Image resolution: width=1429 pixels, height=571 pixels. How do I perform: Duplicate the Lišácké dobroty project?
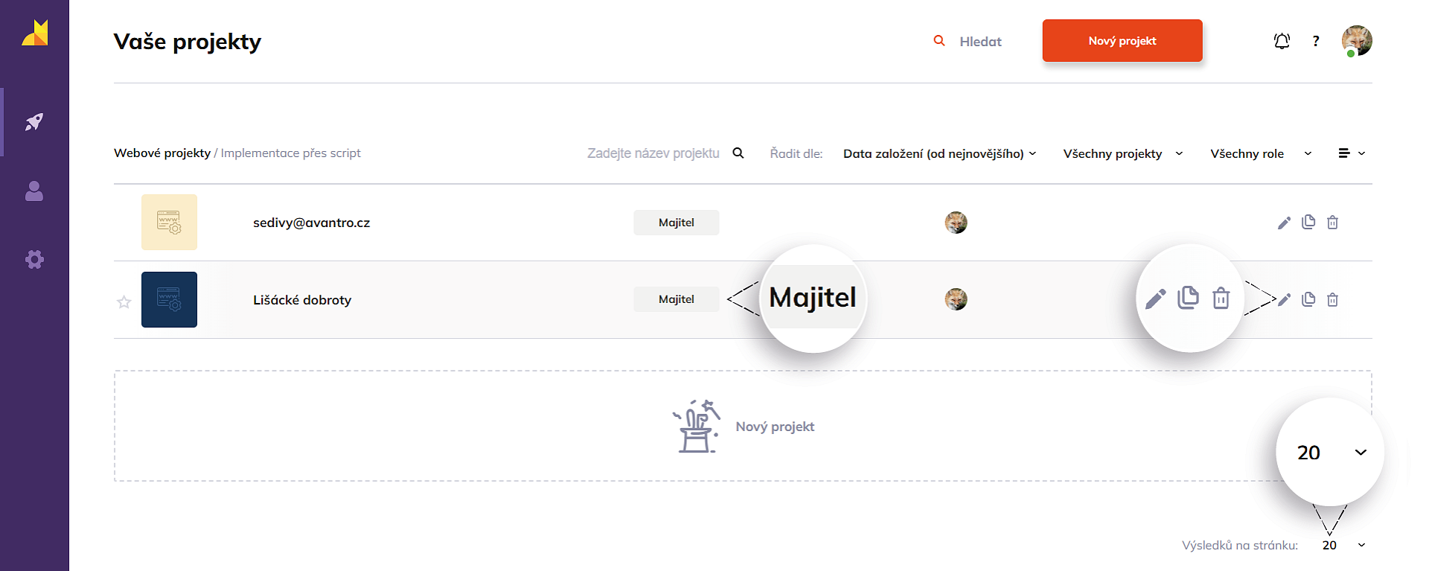tap(1308, 299)
